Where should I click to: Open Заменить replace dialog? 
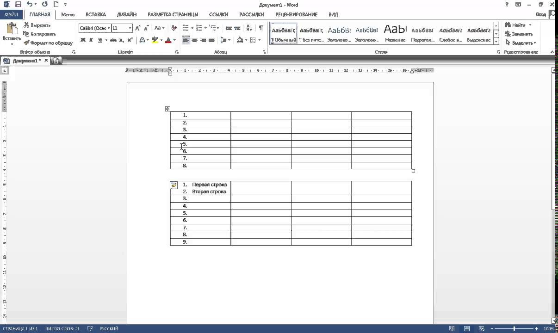click(x=519, y=34)
